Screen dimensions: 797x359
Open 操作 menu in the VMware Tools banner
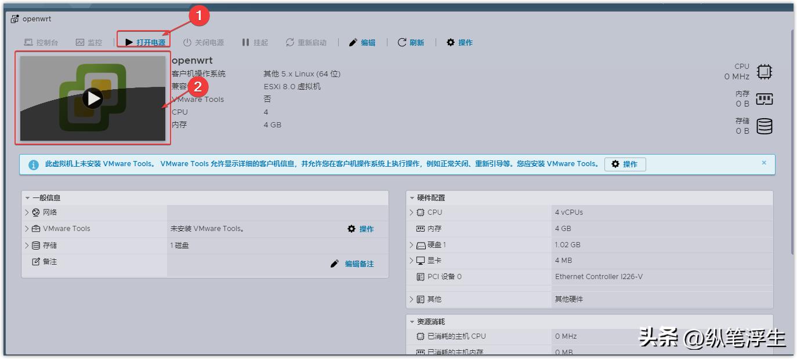pyautogui.click(x=625, y=164)
